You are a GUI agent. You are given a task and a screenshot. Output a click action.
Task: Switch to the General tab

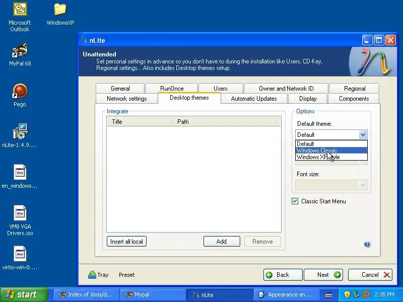tap(120, 89)
